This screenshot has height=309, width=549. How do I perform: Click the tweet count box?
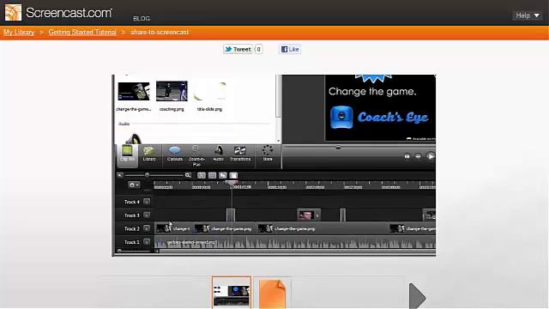tap(258, 50)
